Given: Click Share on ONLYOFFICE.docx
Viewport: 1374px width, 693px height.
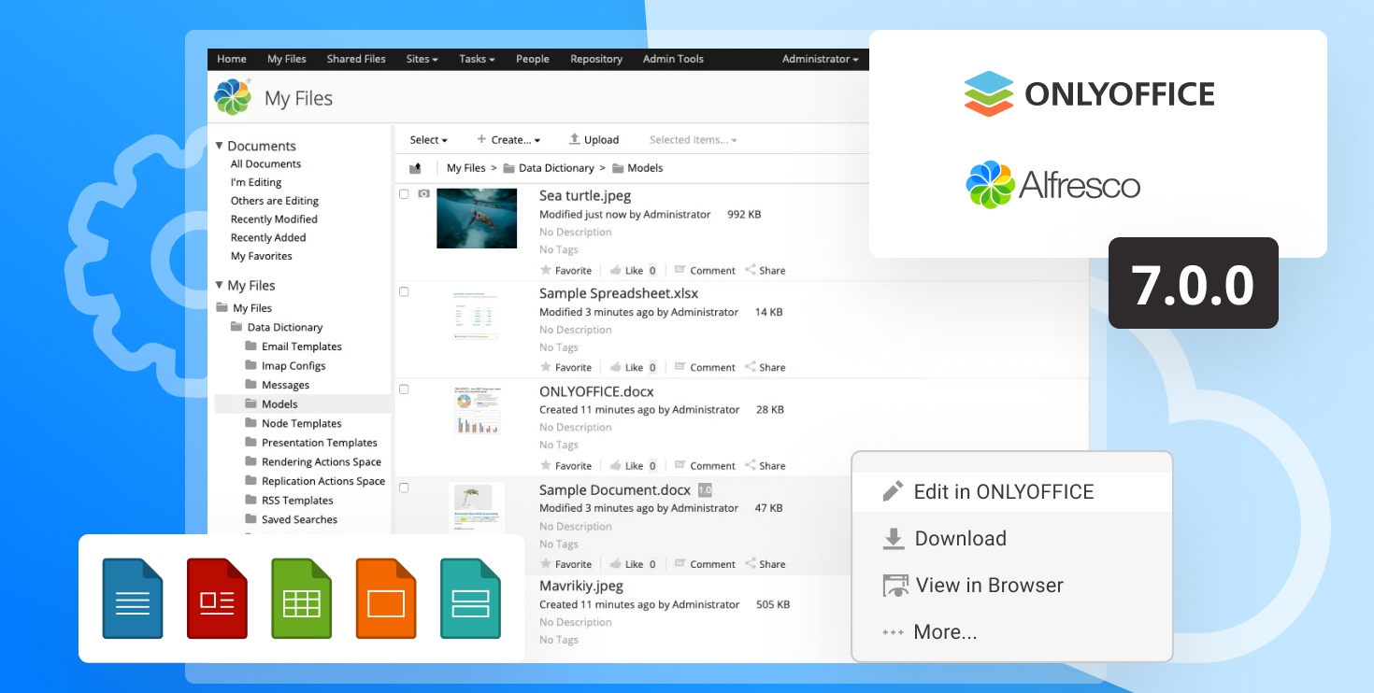Looking at the screenshot, I should click(x=766, y=465).
